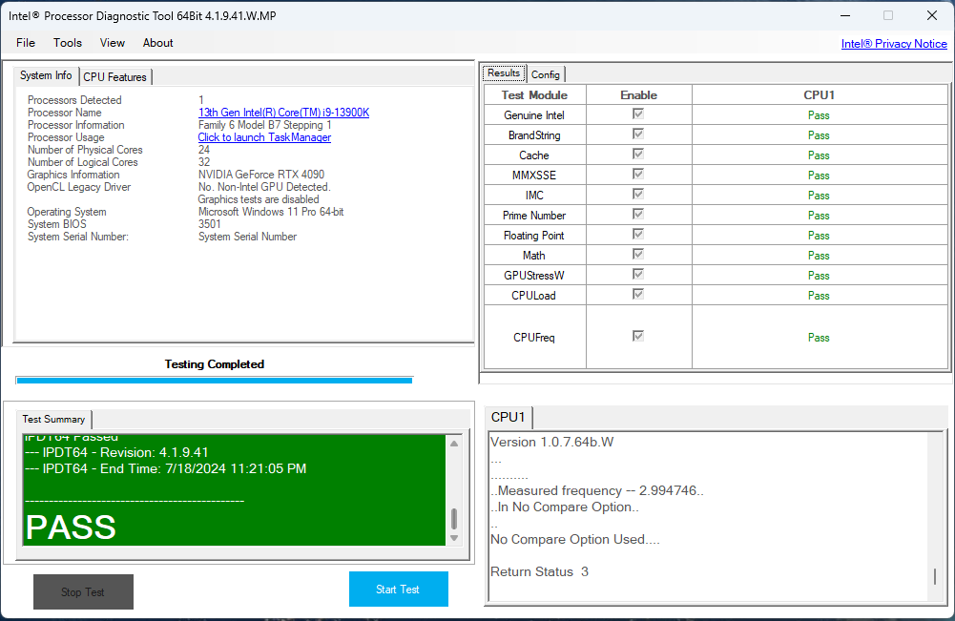
Task: Click the Return Status 3 line
Action: (540, 571)
